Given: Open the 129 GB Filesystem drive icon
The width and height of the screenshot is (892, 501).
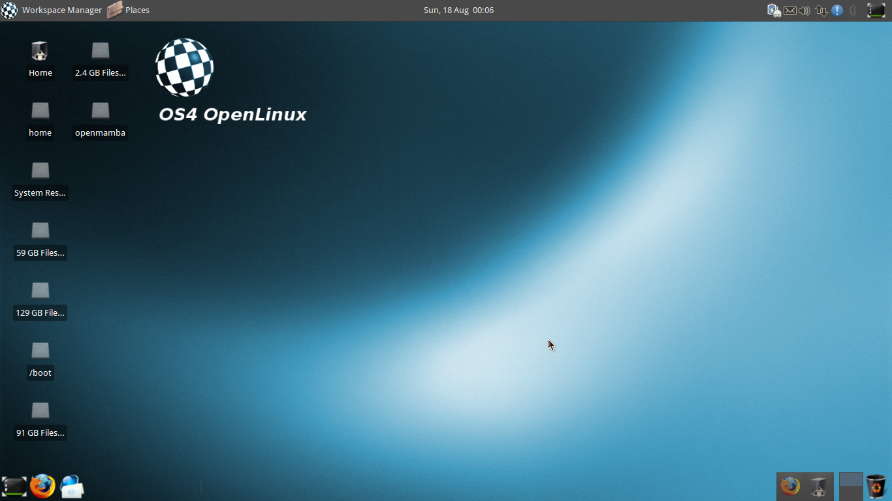Looking at the screenshot, I should pos(40,291).
